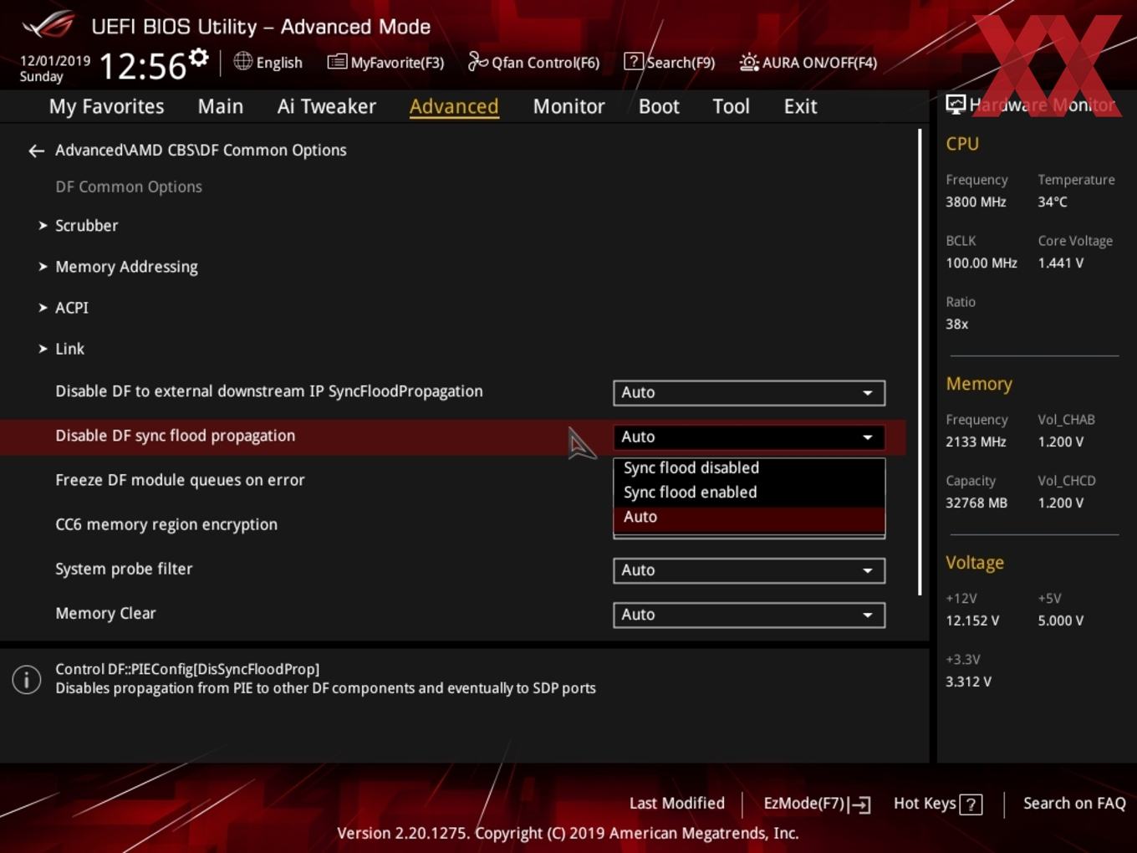Image resolution: width=1137 pixels, height=853 pixels.
Task: Open Qfan Control(F6)
Action: tap(533, 62)
